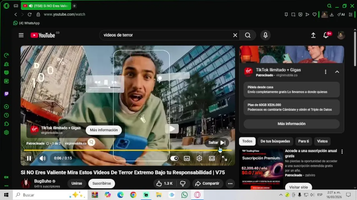Open Chrome from the taskbar
The image size is (357, 200).
(x=133, y=195)
